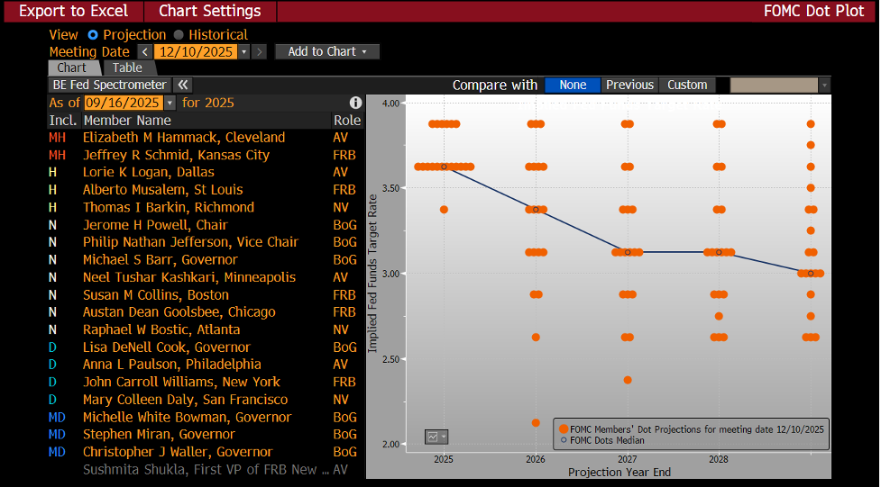Click the Role column header
881x487 pixels.
[x=347, y=120]
